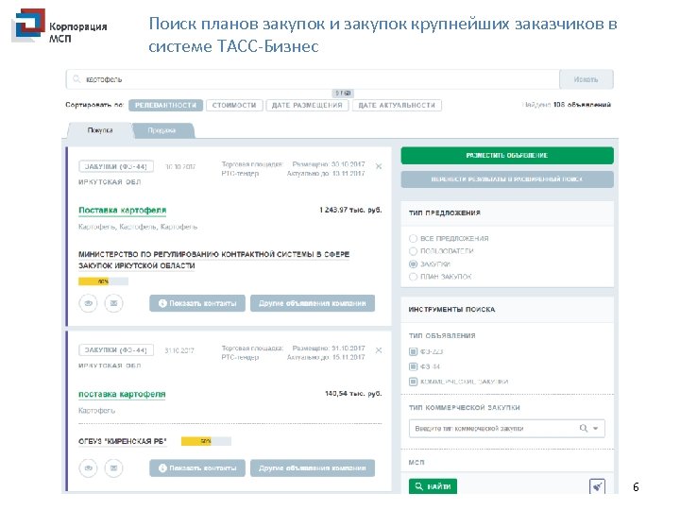This screenshot has height=510, width=680.
Task: Sort results by РЕЛЕВАНТНОСТИ
Action: 165,106
